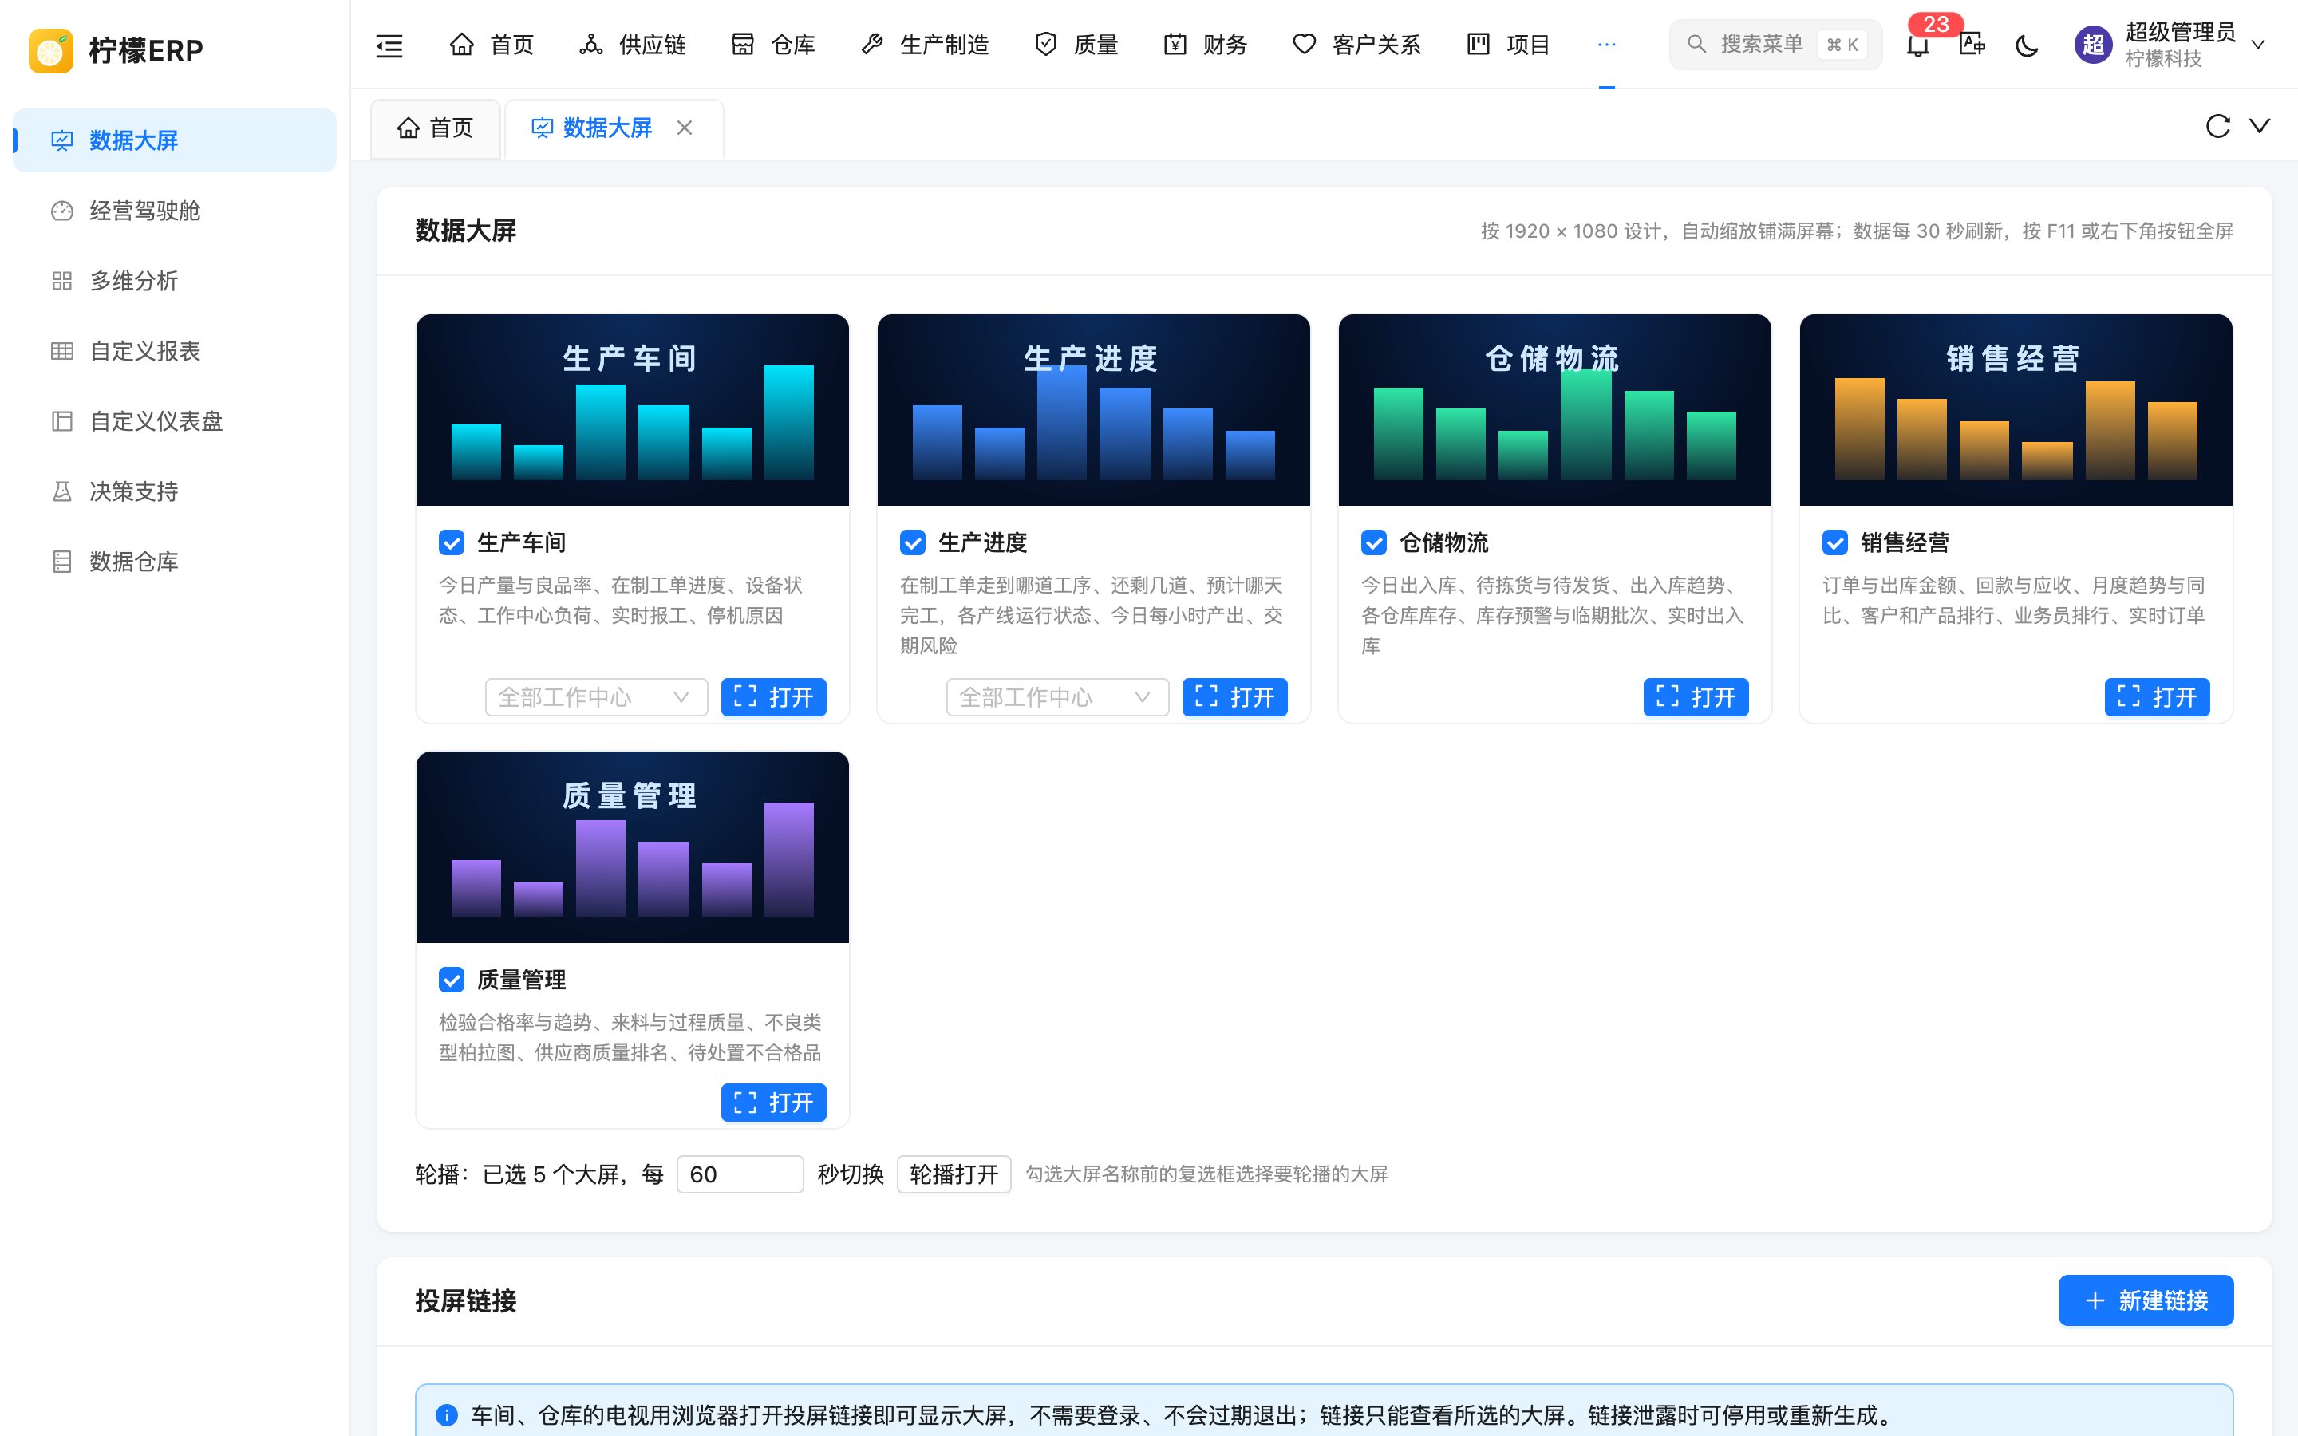The image size is (2298, 1436).
Task: Toggle dark mode moon icon
Action: pyautogui.click(x=2027, y=45)
